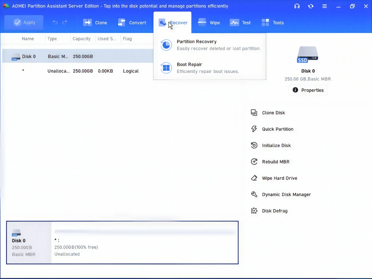Collapse the Recover menu tab
372x279 pixels.
173,22
